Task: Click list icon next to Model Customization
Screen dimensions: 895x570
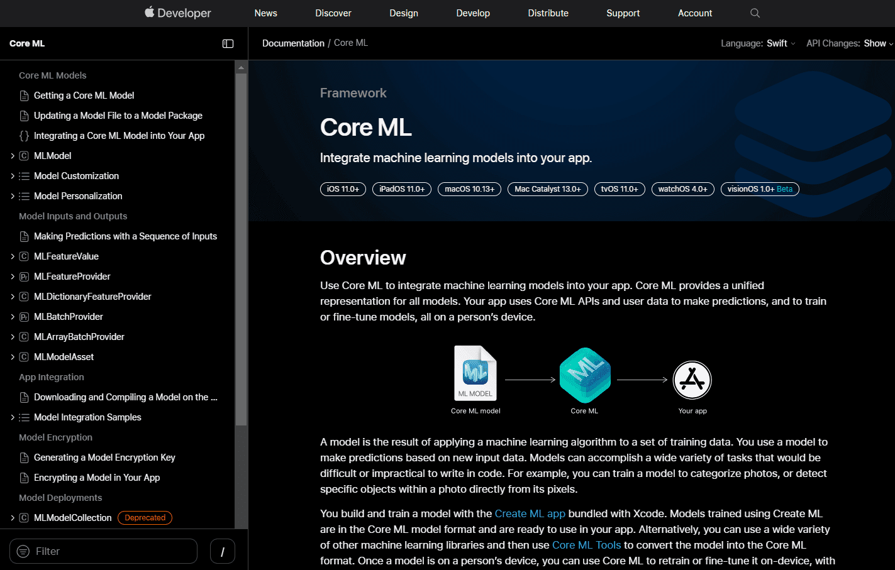Action: (24, 176)
